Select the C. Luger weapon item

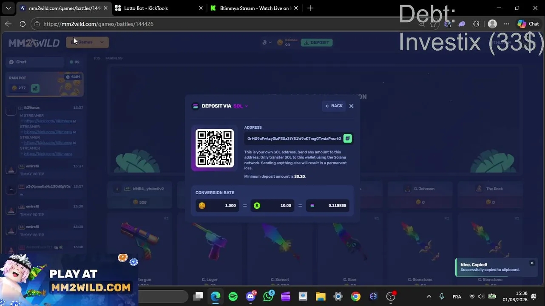click(x=210, y=249)
